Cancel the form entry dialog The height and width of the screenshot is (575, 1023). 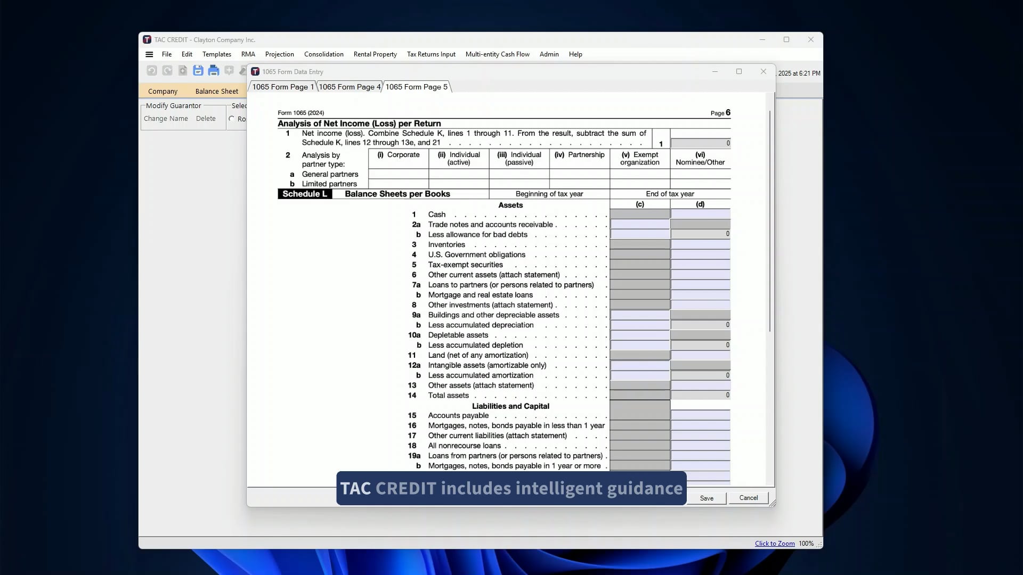click(748, 498)
